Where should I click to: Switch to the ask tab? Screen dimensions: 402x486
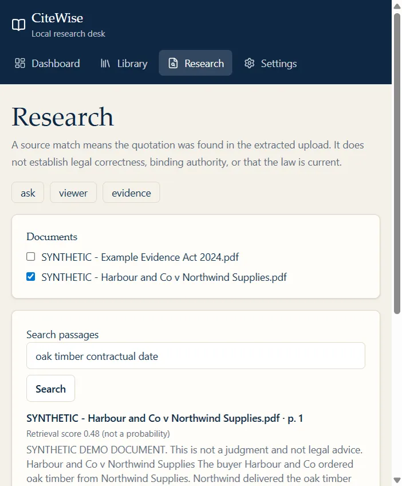(28, 193)
